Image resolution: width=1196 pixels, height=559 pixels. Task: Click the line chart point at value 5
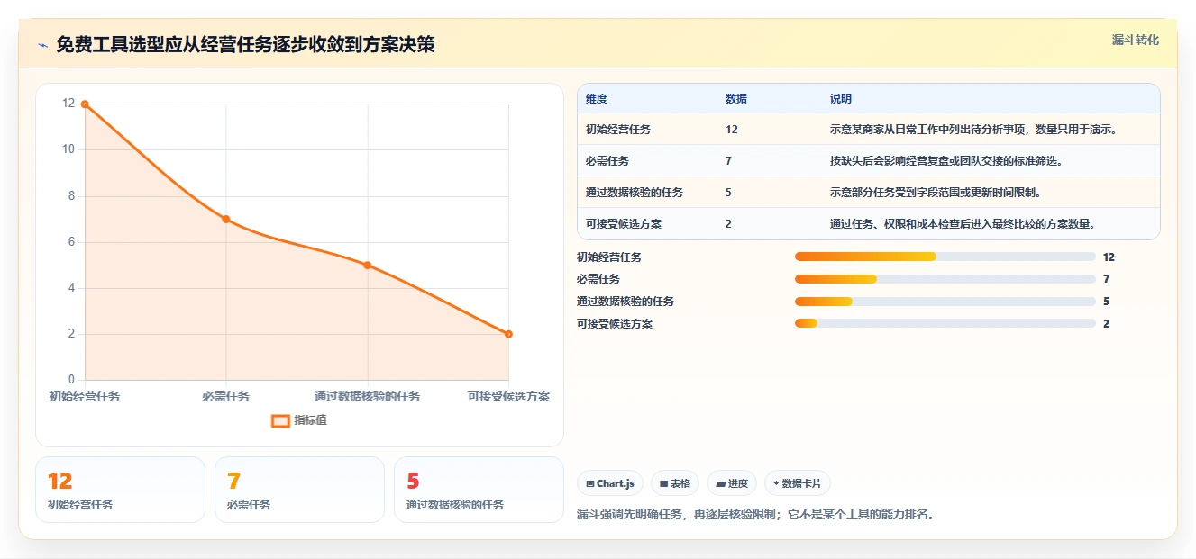tap(368, 265)
